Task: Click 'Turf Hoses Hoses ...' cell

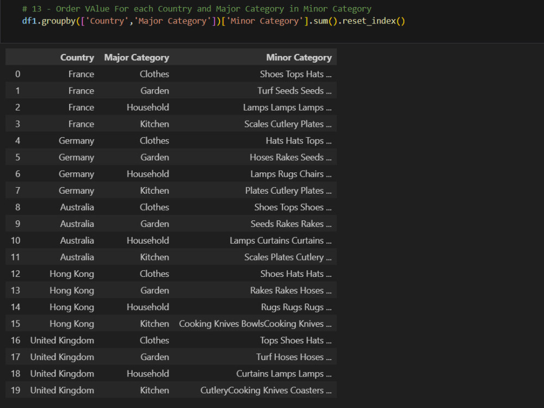Action: coord(294,357)
